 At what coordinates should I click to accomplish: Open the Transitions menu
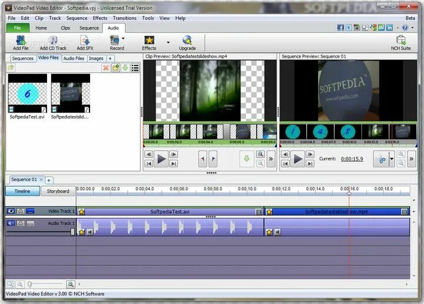pyautogui.click(x=125, y=18)
